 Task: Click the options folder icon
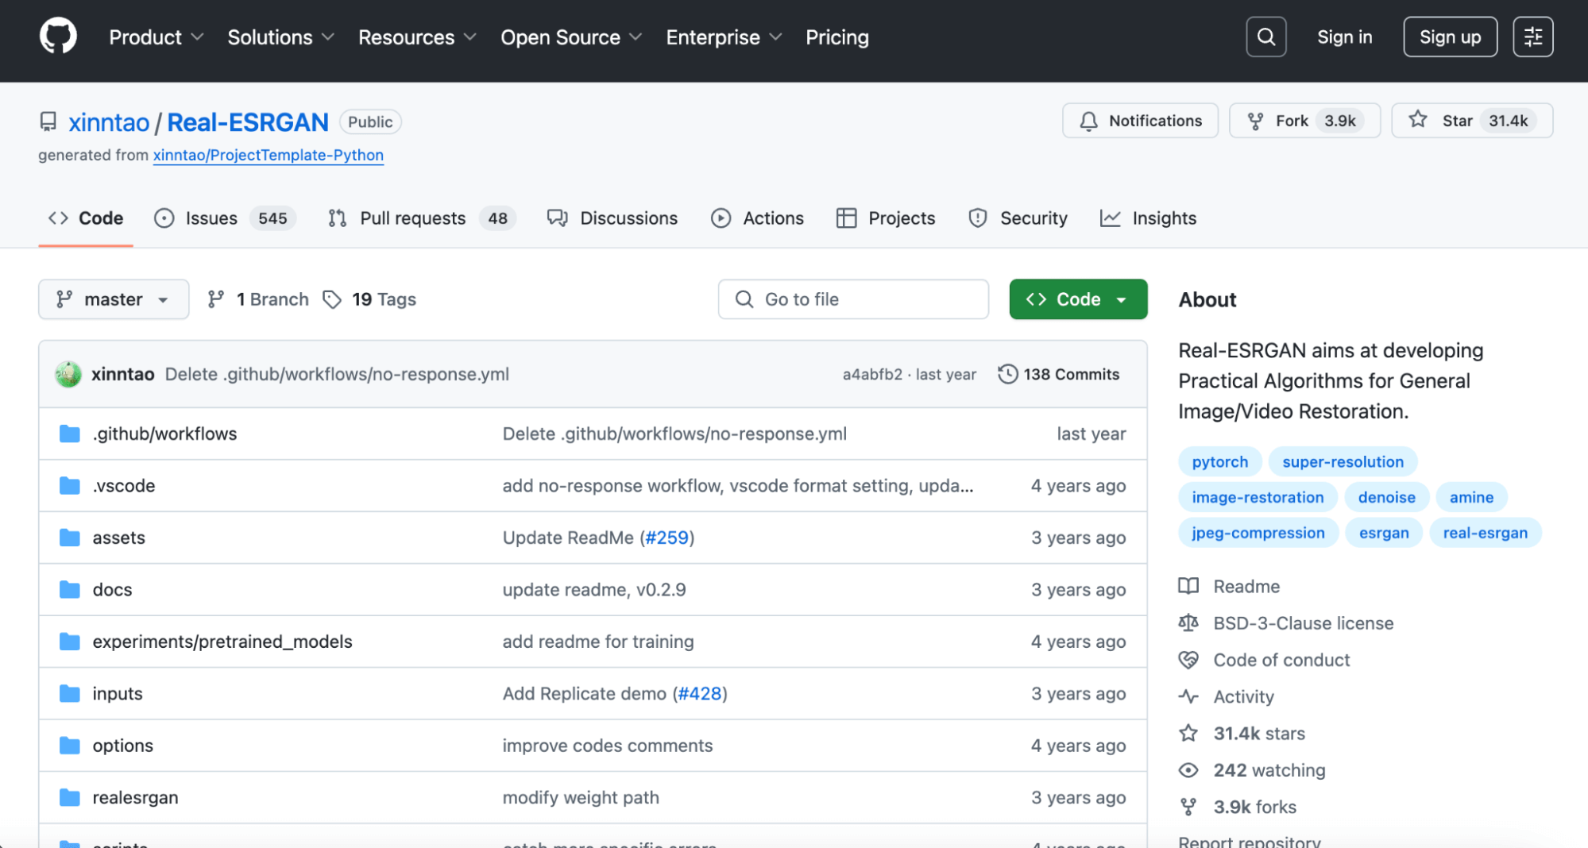(70, 745)
